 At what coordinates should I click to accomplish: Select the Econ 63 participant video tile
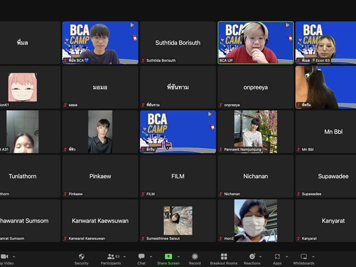(x=326, y=43)
